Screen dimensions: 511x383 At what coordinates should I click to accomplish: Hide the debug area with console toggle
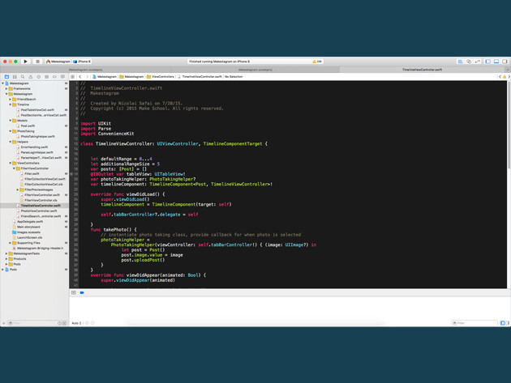tap(74, 293)
